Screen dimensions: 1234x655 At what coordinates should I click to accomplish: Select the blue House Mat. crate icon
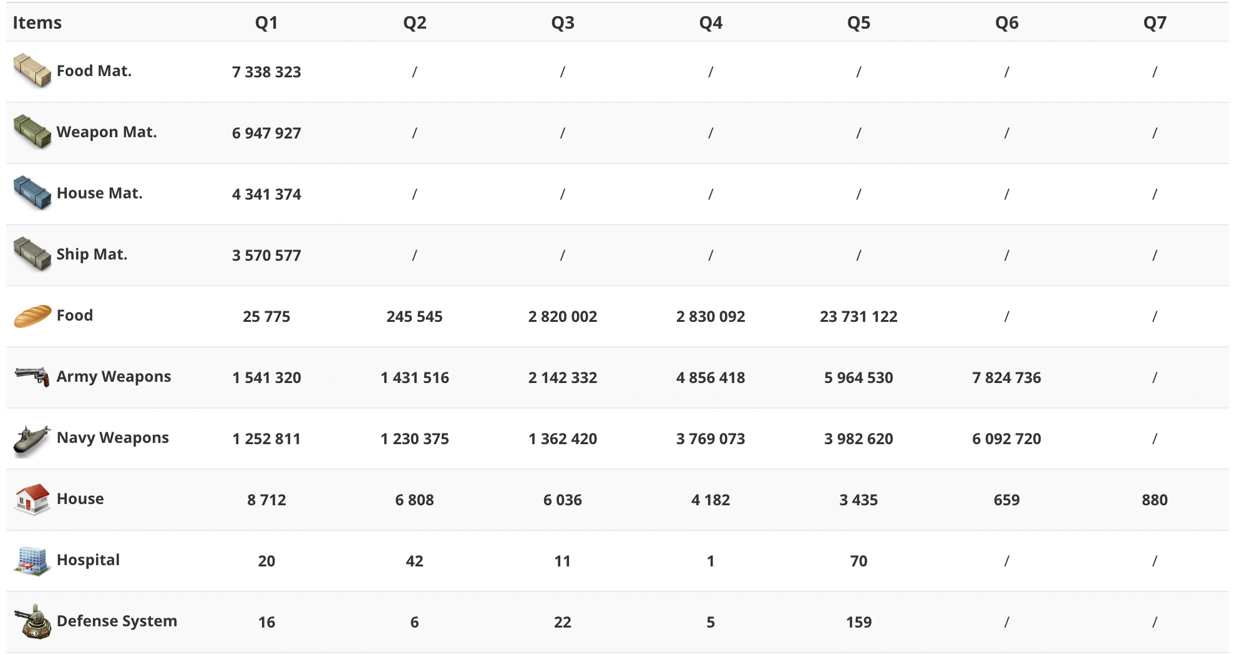coord(32,193)
